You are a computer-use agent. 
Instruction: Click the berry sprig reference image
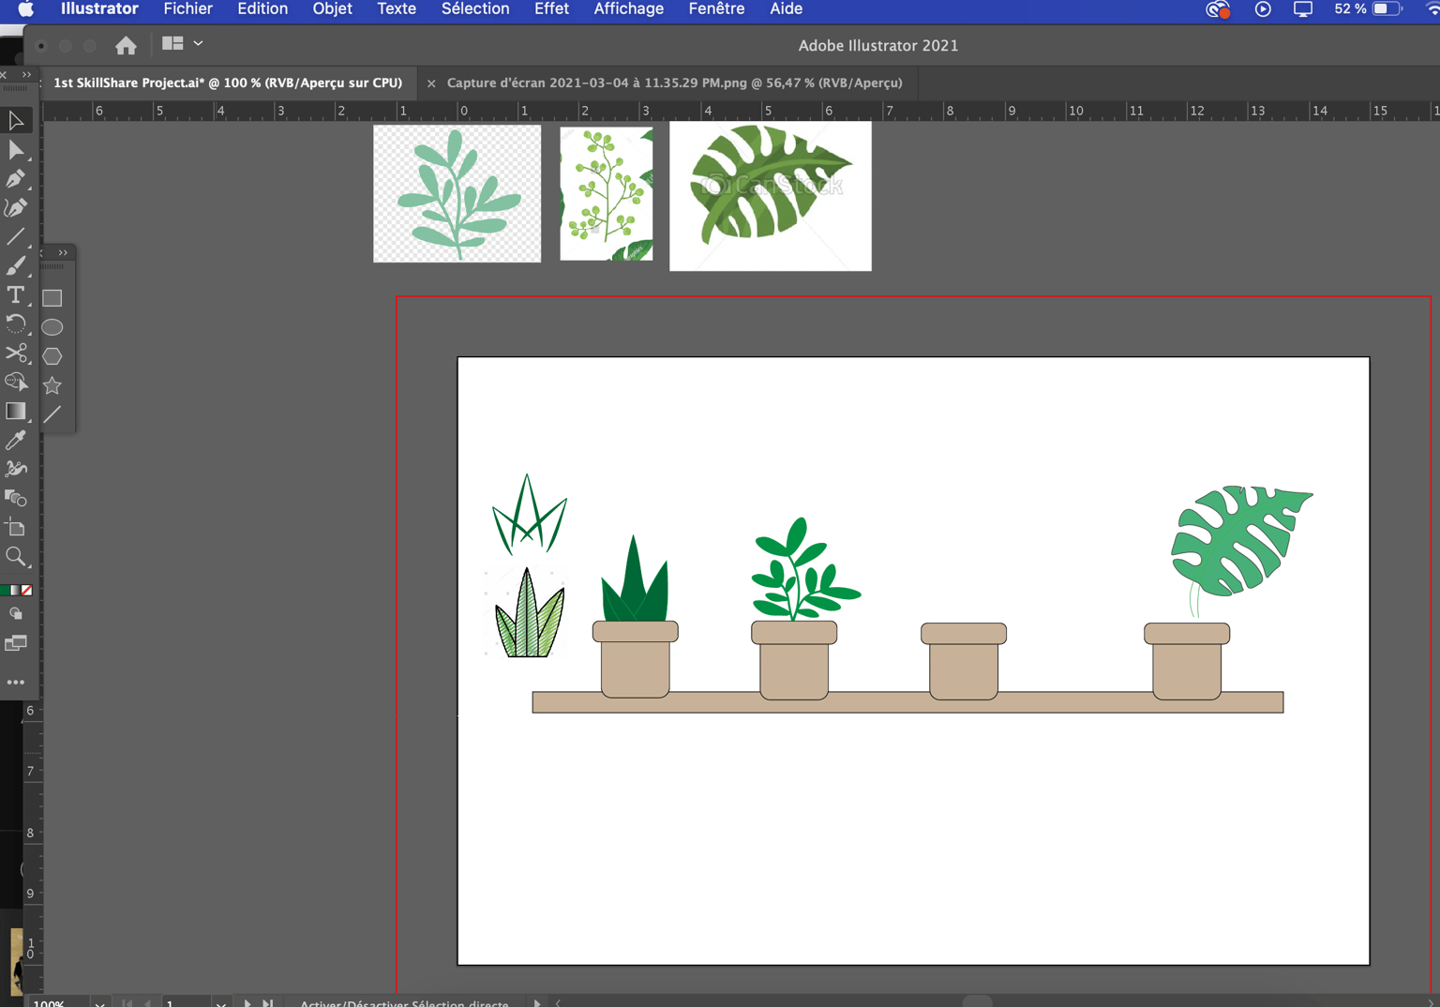click(607, 194)
